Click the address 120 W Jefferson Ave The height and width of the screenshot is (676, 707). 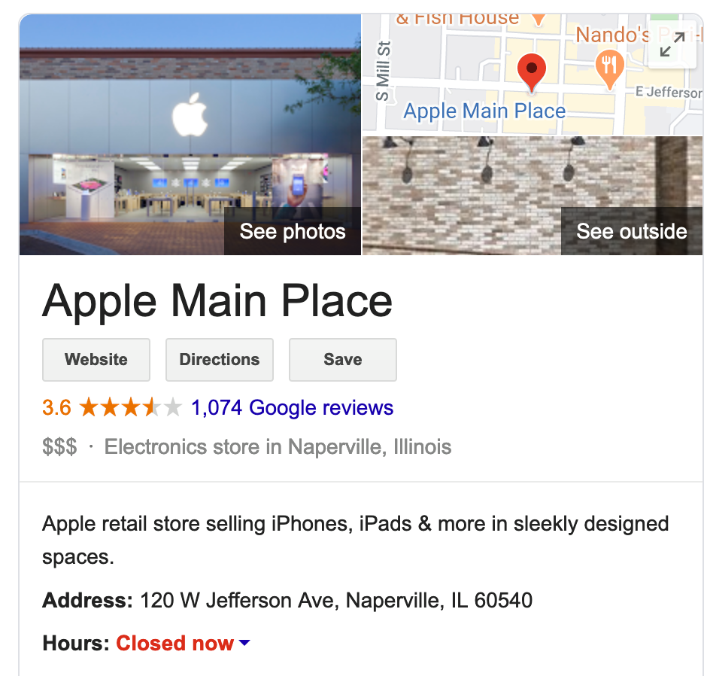(336, 601)
